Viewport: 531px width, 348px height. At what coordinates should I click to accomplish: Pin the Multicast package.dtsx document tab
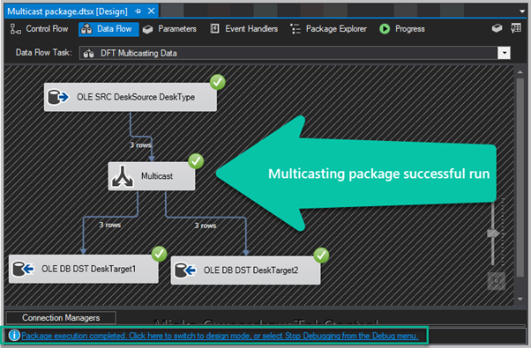(138, 11)
